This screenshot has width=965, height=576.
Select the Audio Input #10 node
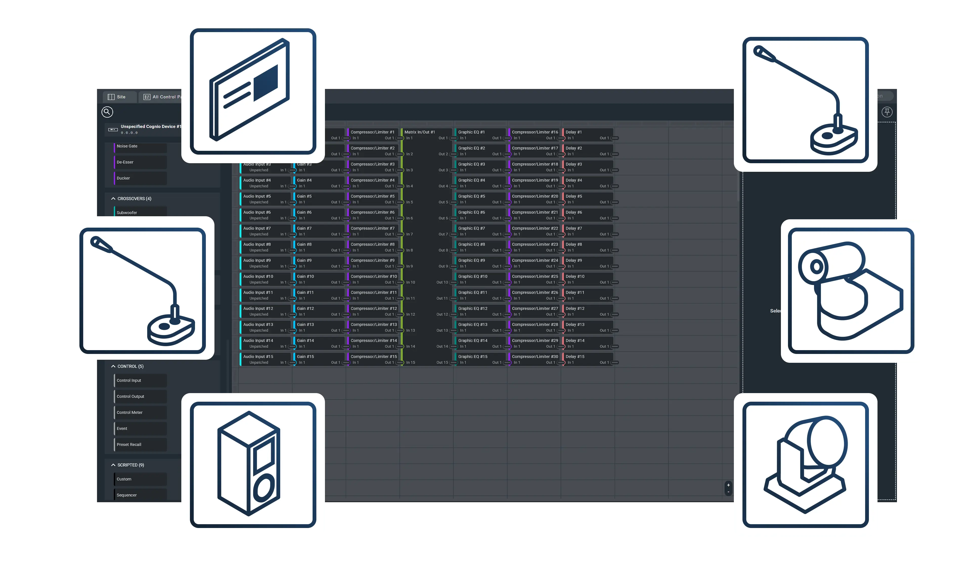265,279
